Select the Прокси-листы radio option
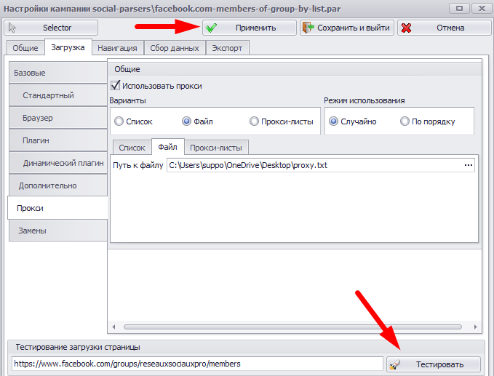Viewport: 494px width, 376px height. (254, 121)
